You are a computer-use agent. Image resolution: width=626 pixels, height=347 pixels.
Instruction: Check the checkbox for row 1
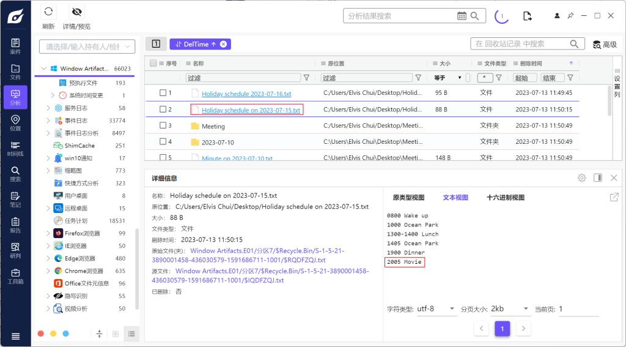tap(163, 93)
